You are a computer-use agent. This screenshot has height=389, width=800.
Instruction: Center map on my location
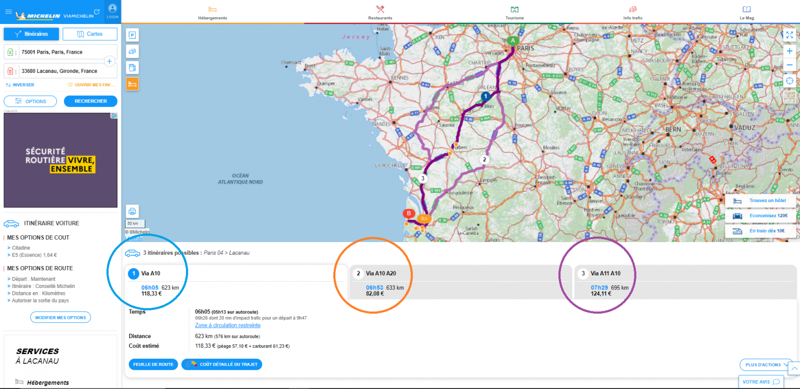coord(789,81)
